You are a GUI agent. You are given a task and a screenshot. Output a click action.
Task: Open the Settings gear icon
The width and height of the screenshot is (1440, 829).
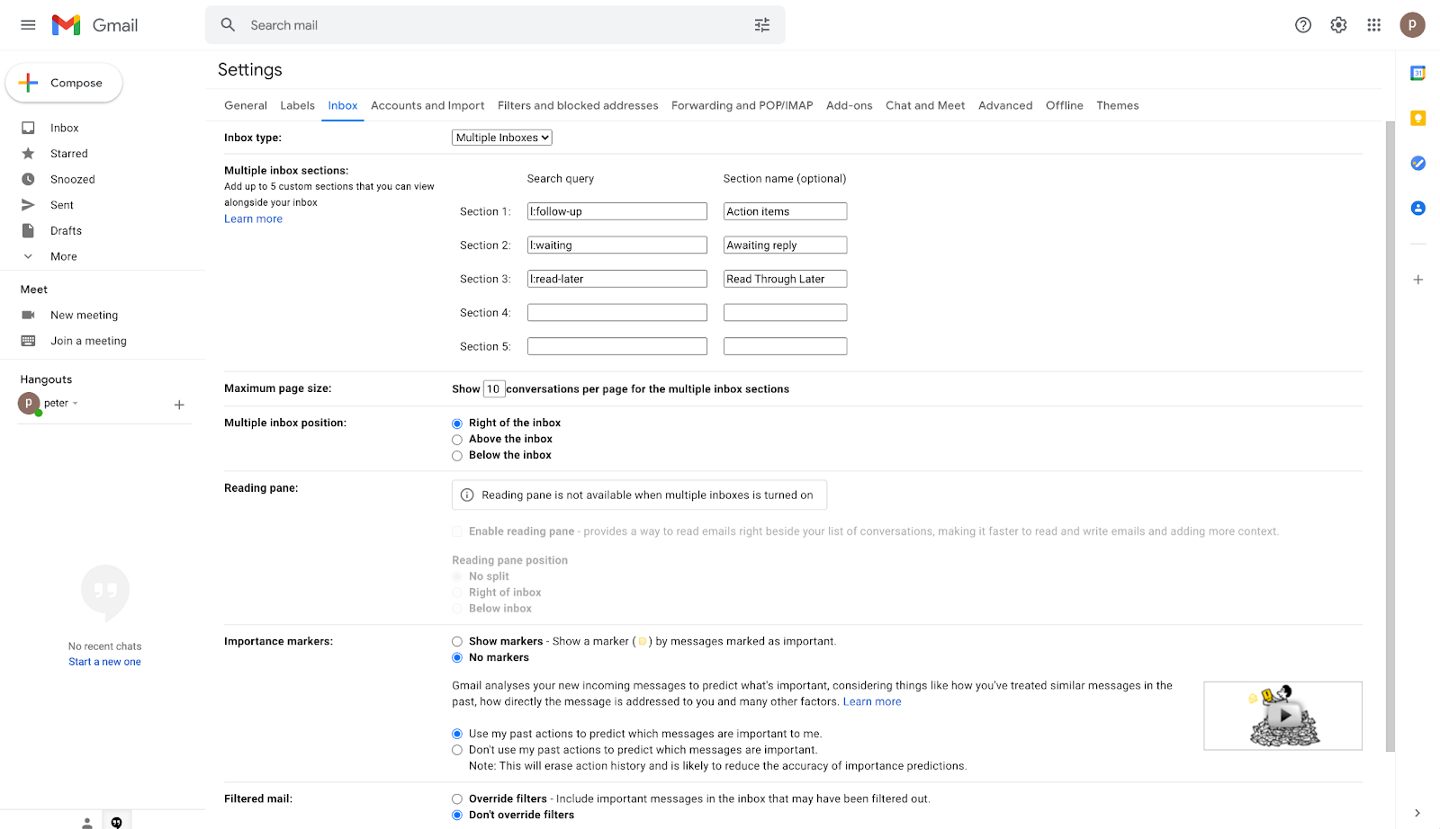[1338, 25]
